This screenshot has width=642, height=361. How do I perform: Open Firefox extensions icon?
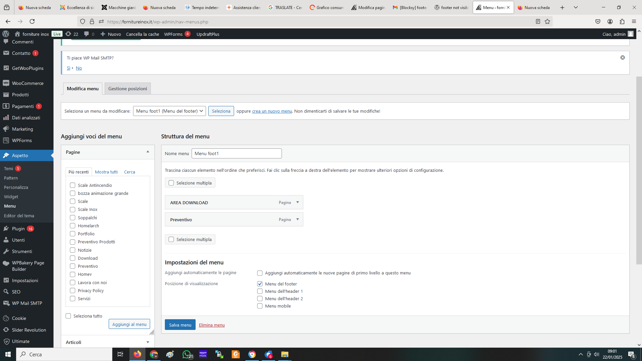pyautogui.click(x=622, y=21)
